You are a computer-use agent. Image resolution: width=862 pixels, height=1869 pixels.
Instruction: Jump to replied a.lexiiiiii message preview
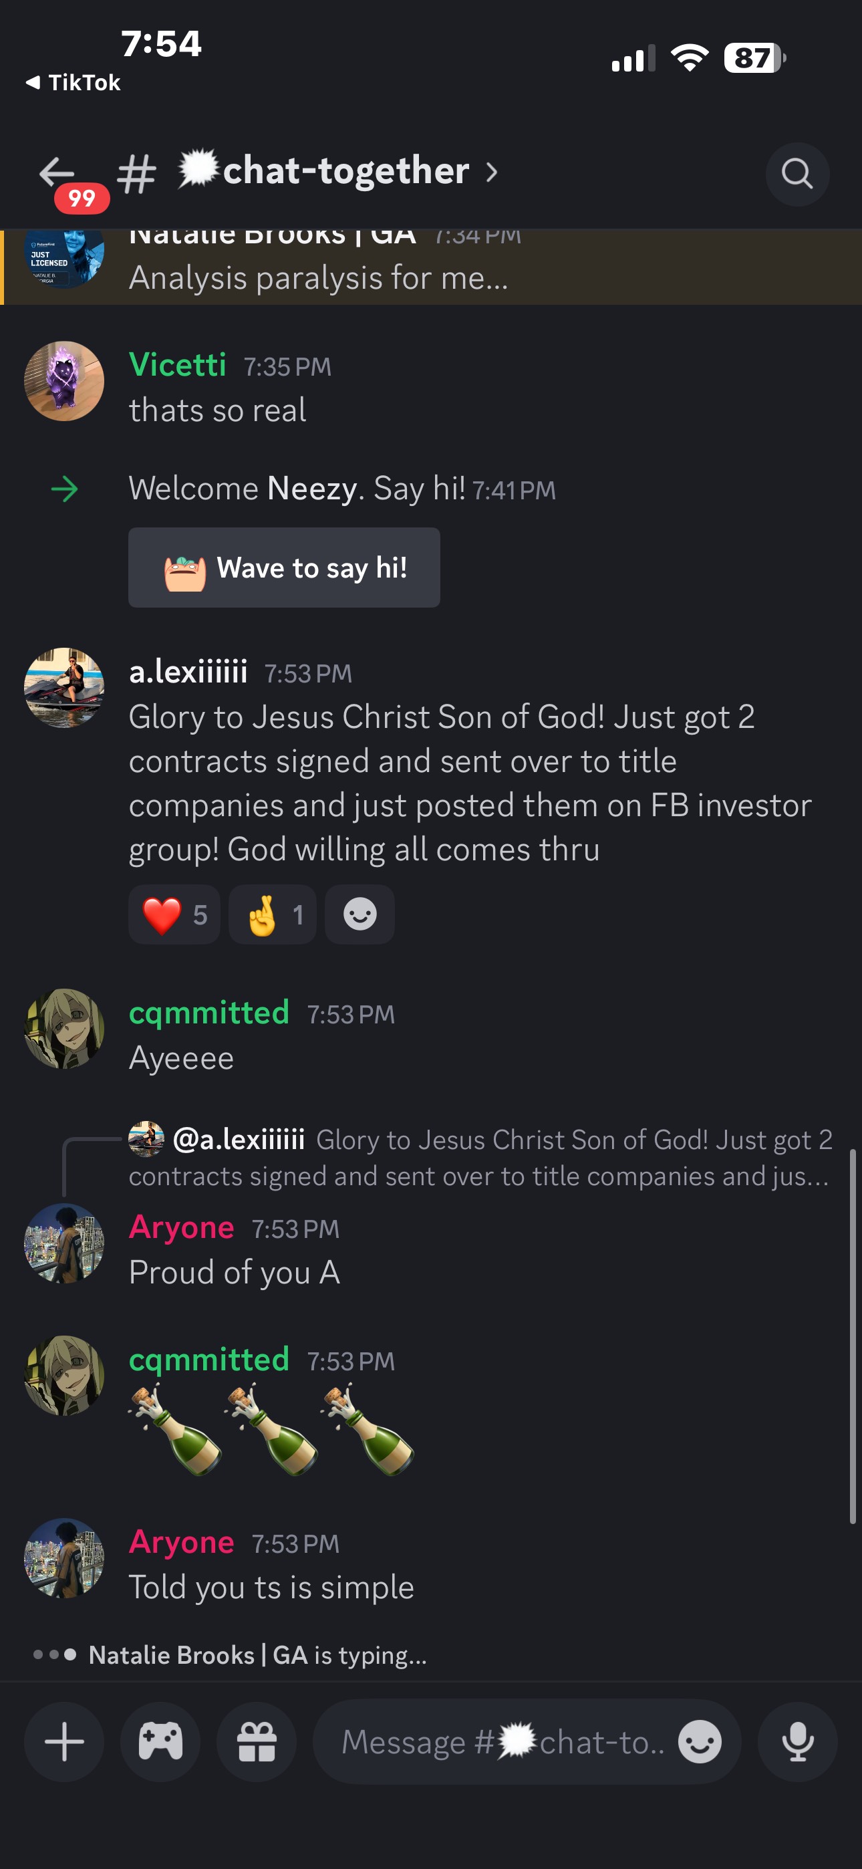tap(479, 1157)
